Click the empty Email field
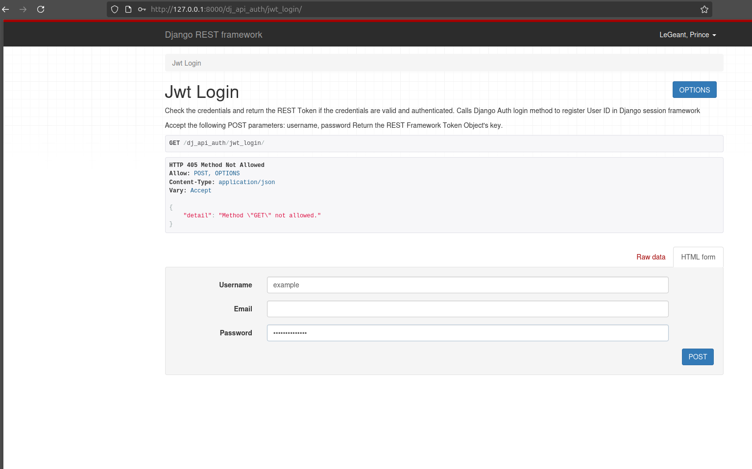This screenshot has width=752, height=469. 467,308
